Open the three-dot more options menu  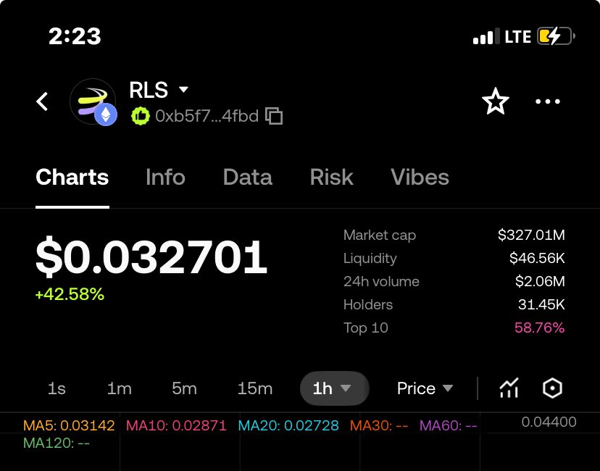click(548, 101)
